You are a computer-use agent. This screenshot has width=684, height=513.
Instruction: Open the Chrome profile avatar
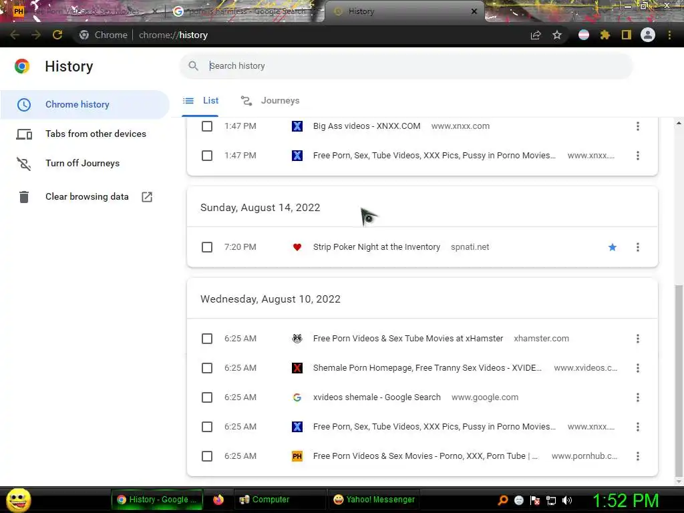click(648, 35)
